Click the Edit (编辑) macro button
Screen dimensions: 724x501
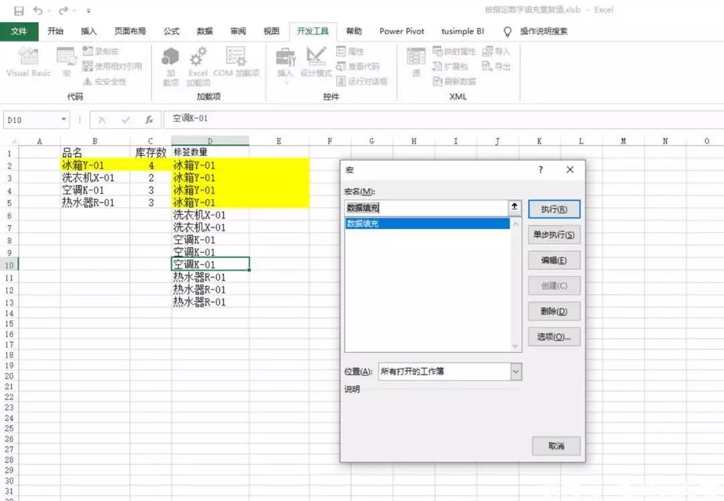(x=554, y=260)
